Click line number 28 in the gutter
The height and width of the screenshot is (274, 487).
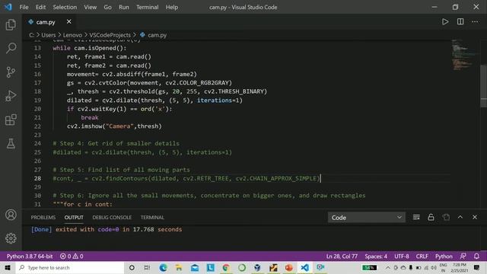point(37,178)
